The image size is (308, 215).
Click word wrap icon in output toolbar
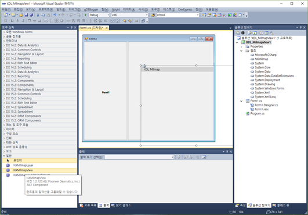204,157
